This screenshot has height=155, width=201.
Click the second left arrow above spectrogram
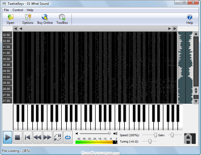coord(21,29)
